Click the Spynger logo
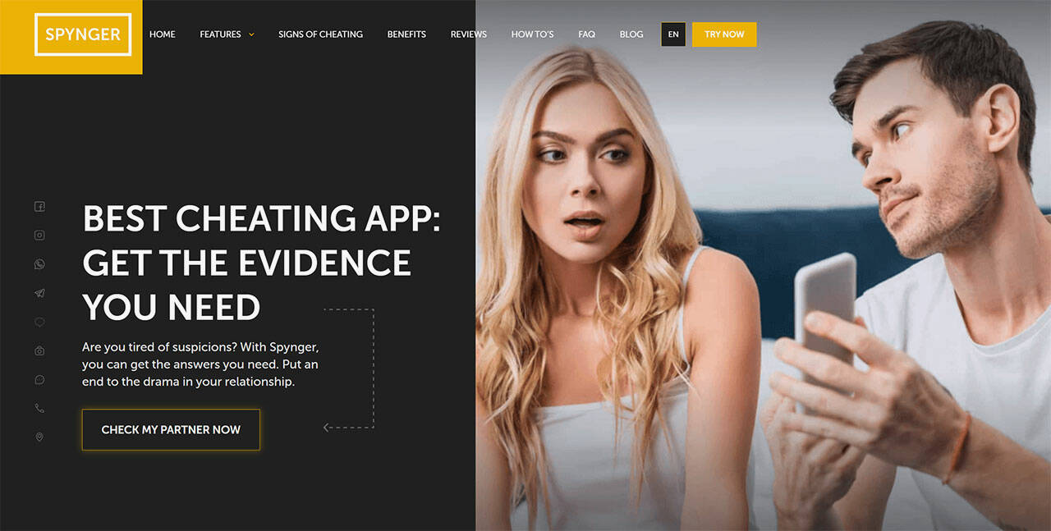This screenshot has width=1051, height=531. pyautogui.click(x=83, y=34)
